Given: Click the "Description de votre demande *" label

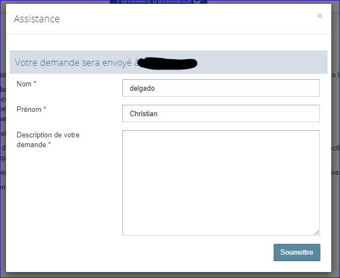Looking at the screenshot, I should (48, 140).
